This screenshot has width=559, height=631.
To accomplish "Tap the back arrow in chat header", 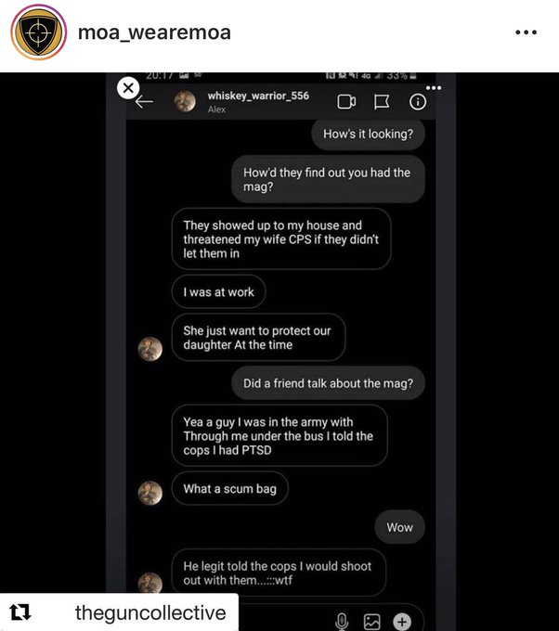I will pyautogui.click(x=145, y=102).
